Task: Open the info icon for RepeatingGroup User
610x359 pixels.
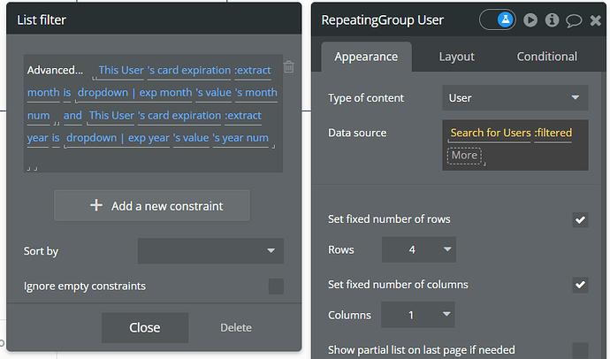Action: tap(552, 19)
